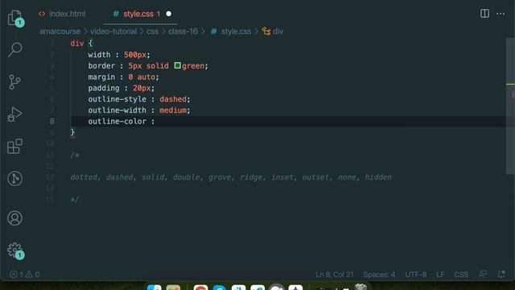Click the green color swatch

[x=177, y=65]
